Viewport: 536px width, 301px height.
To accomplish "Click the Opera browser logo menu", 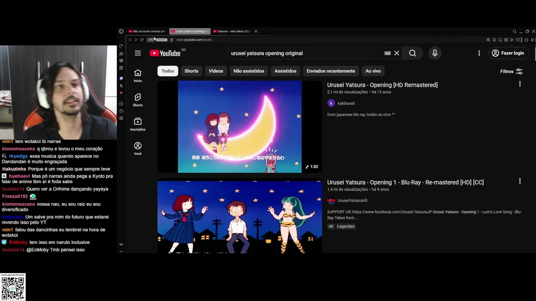I will click(x=121, y=31).
